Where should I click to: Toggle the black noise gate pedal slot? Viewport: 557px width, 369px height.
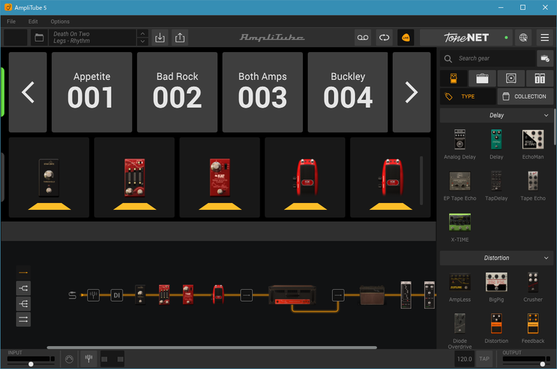click(49, 178)
